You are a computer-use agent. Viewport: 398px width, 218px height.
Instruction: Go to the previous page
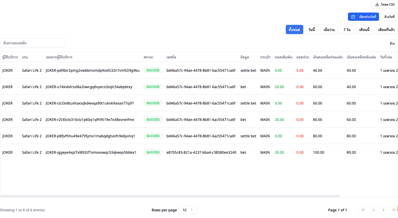click(373, 210)
